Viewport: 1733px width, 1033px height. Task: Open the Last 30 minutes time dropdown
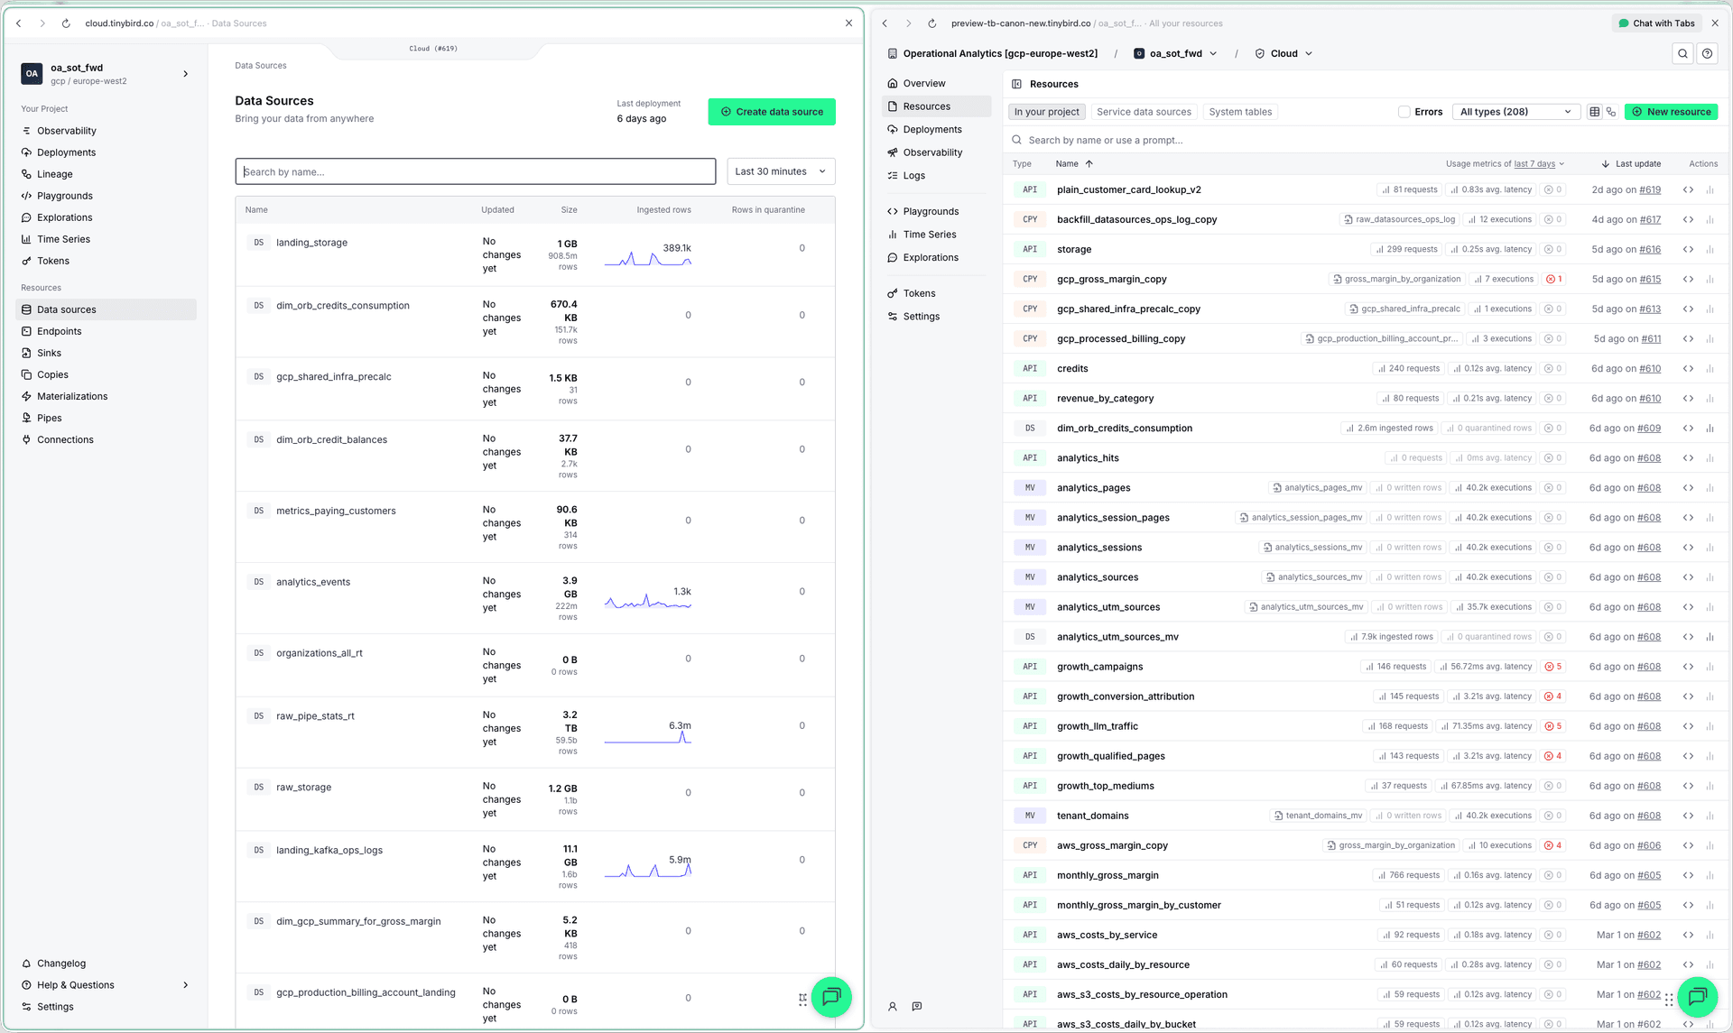pos(780,171)
